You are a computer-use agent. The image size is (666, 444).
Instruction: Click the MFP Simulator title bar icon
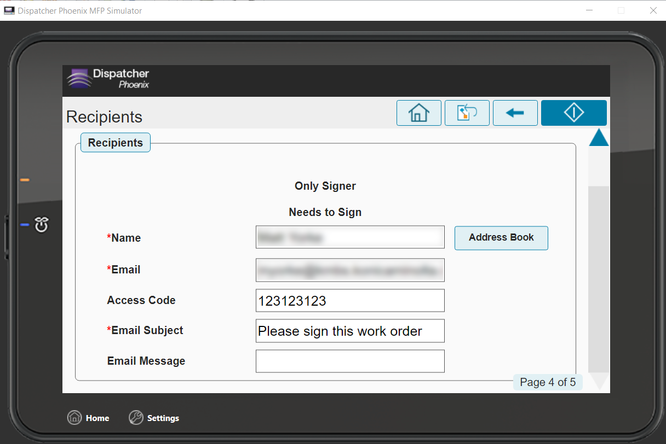coord(9,10)
